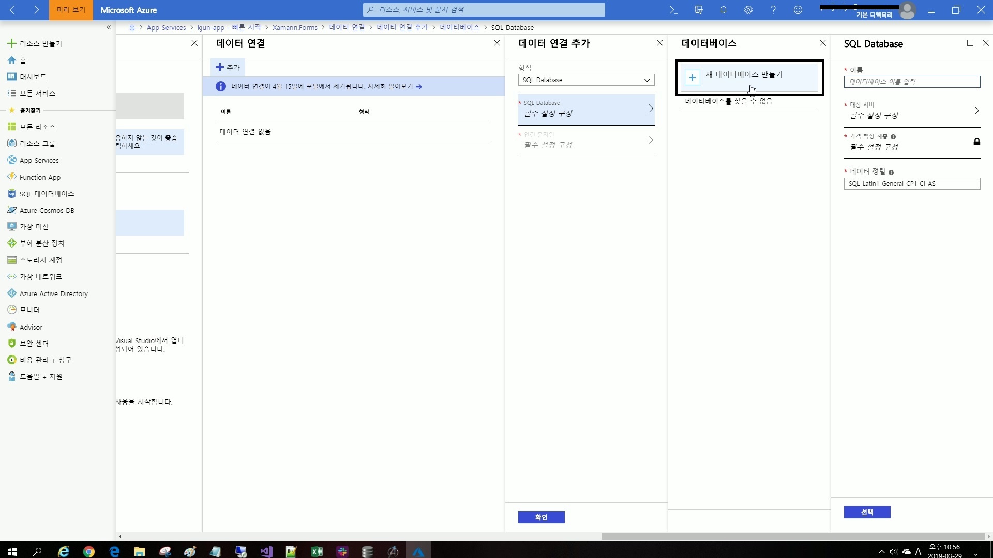Click the 데이터베이스 이름 입력 field

point(911,82)
